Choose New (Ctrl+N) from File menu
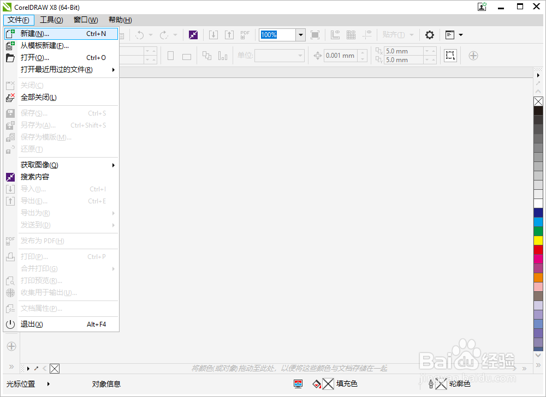The height and width of the screenshot is (397, 546). click(x=61, y=34)
